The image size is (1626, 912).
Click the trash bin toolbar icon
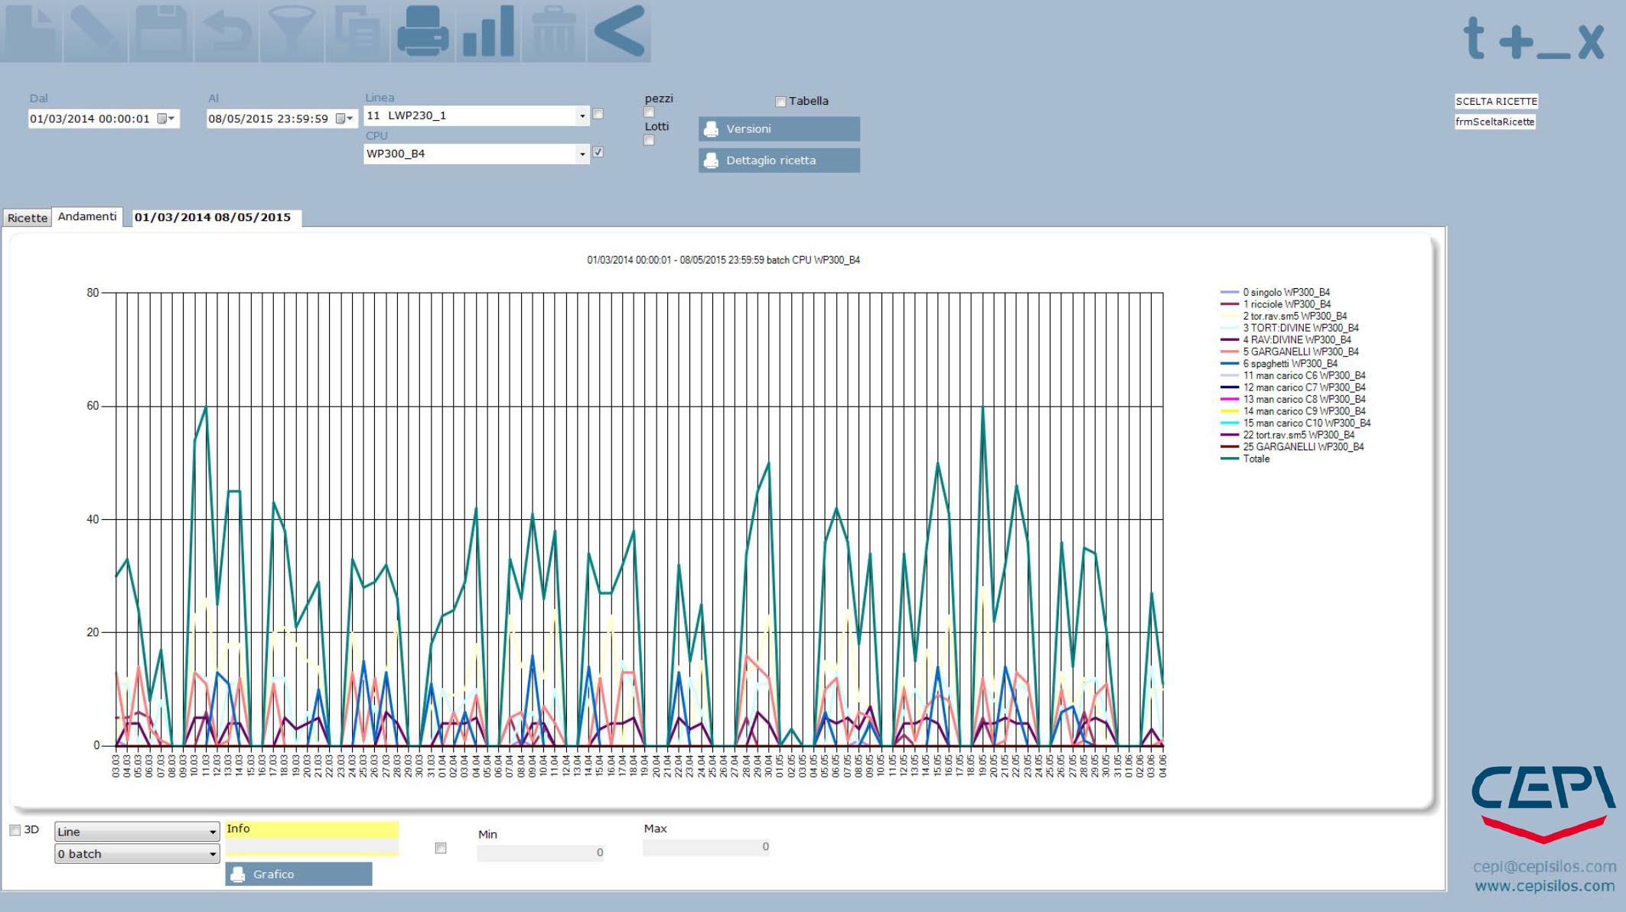pyautogui.click(x=553, y=31)
